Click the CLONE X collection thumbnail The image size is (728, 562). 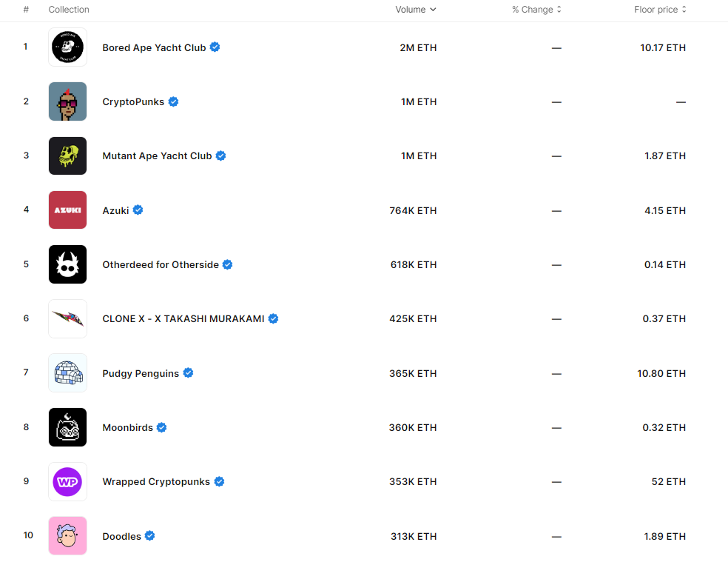tap(67, 318)
